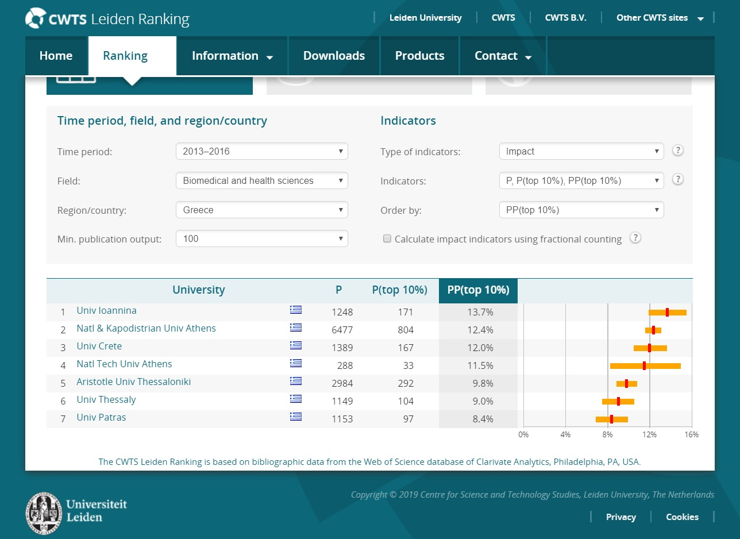Expand the Information menu
740x539 pixels.
point(232,56)
